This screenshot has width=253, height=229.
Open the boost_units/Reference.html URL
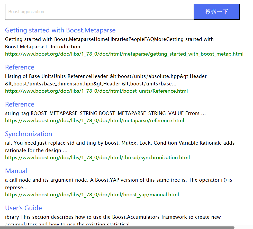pyautogui.click(x=96, y=91)
